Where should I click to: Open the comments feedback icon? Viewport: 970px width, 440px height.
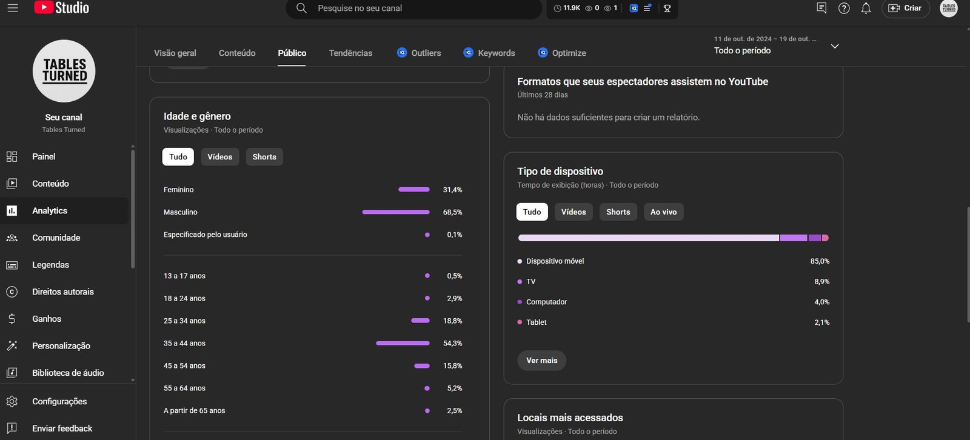[x=821, y=8]
